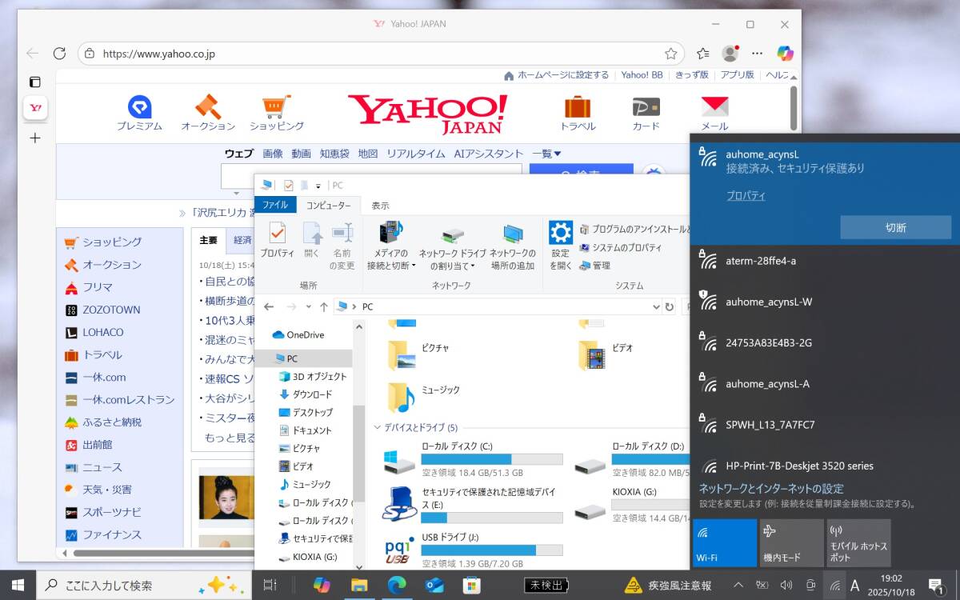The width and height of the screenshot is (960, 600).
Task: Open File Explorer from the taskbar
Action: (359, 585)
